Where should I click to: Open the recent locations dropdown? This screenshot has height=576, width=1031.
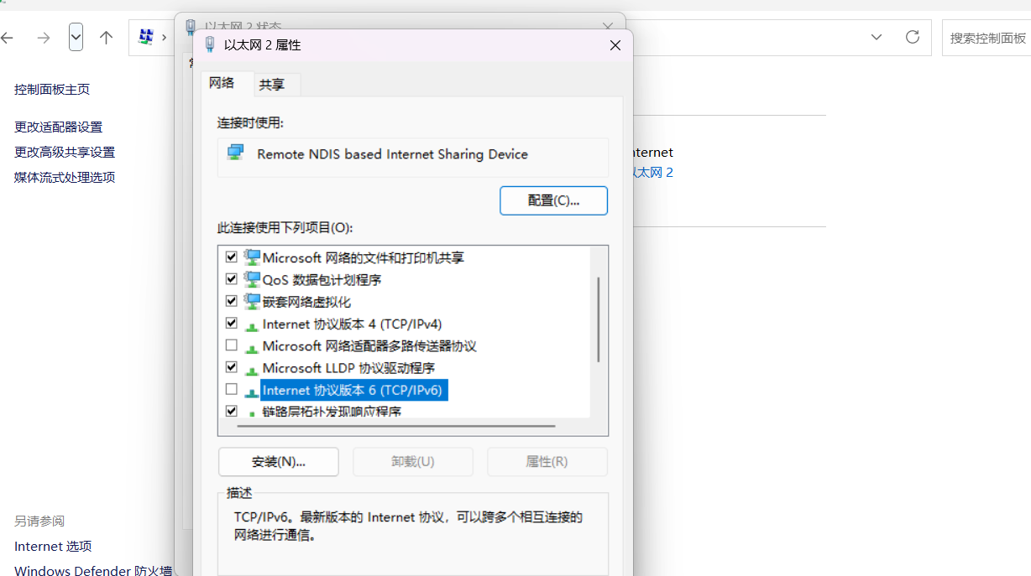coord(76,37)
